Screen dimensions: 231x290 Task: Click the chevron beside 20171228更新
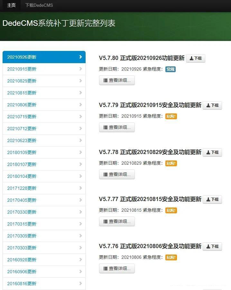coord(80,188)
